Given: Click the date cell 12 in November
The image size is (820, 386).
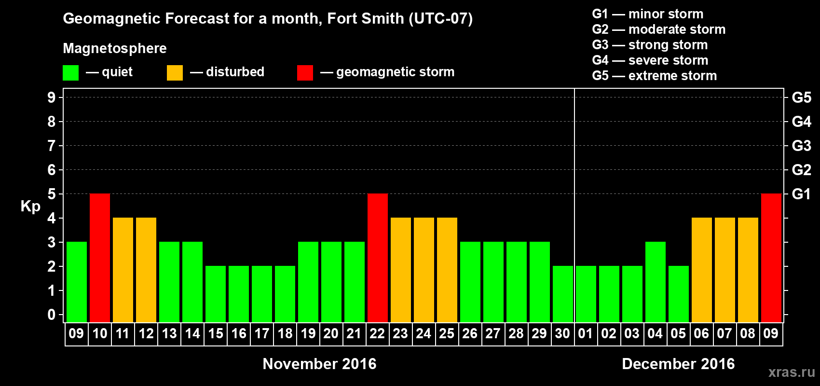Looking at the screenshot, I should [x=146, y=334].
